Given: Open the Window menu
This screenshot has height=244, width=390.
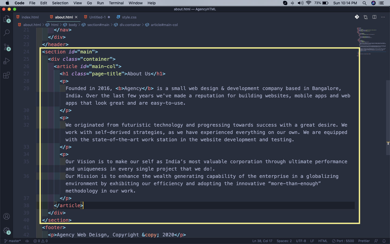Looking at the screenshot, I should click(136, 3).
